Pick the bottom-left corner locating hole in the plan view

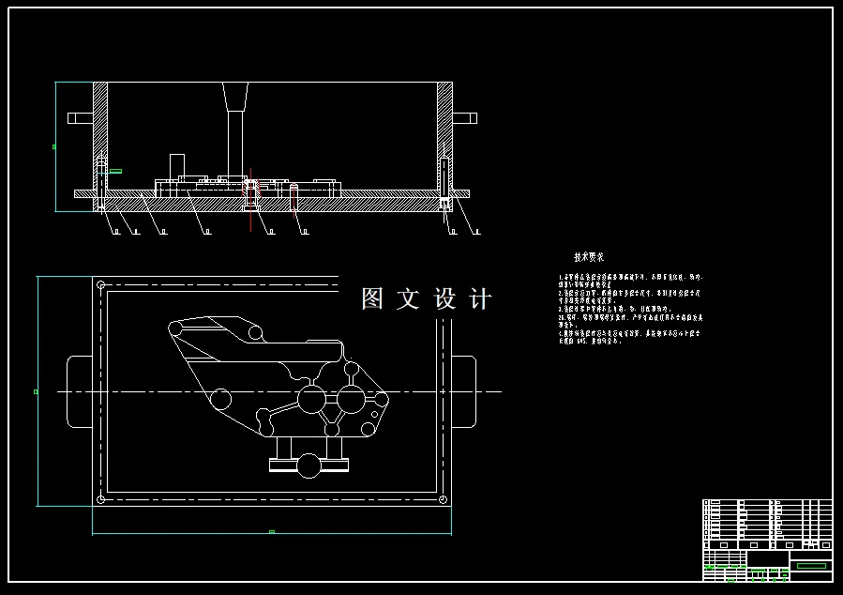pyautogui.click(x=100, y=500)
